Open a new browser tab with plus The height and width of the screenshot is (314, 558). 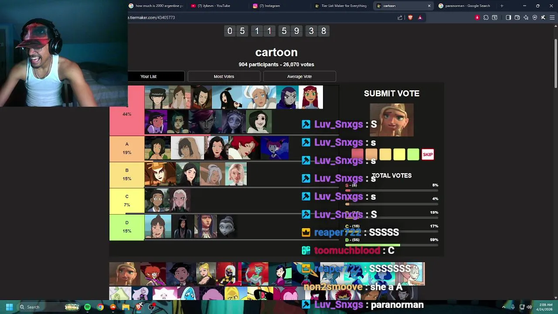pyautogui.click(x=502, y=6)
